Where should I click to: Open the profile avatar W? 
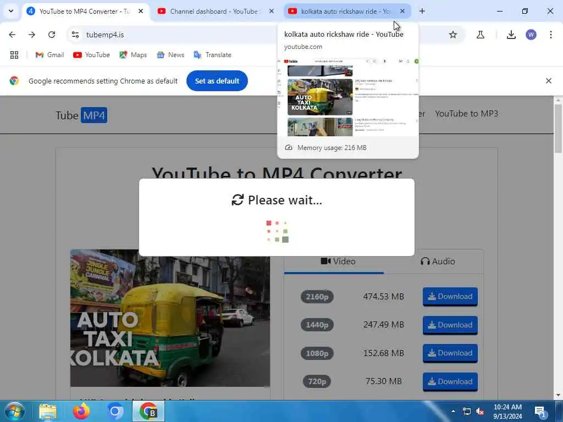coord(531,35)
